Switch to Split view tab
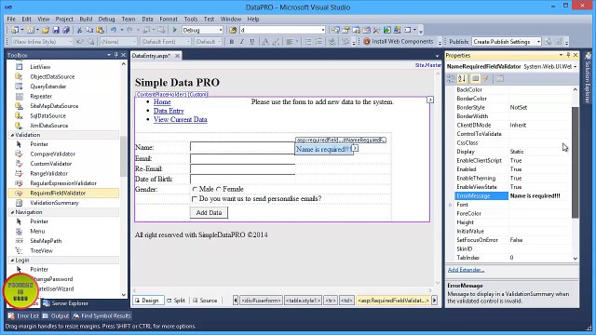Screen dimensions: 596x335 [x=176, y=301]
